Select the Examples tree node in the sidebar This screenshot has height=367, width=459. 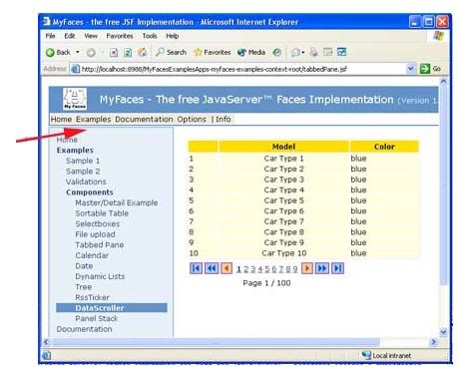coord(75,151)
